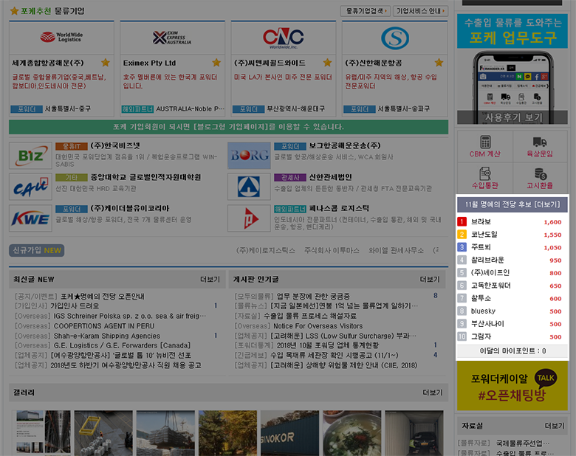Viewport: 576px width, 456px height.
Task: Open the car-in-container gallery thumbnail
Action: coord(414,433)
